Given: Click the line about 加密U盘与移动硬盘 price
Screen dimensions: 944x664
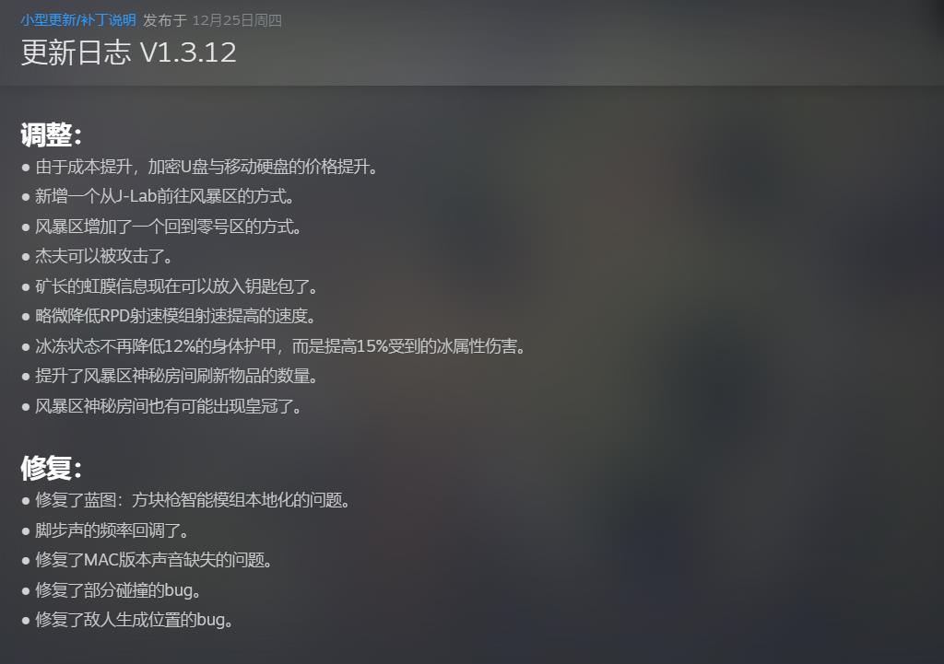Looking at the screenshot, I should point(206,167).
